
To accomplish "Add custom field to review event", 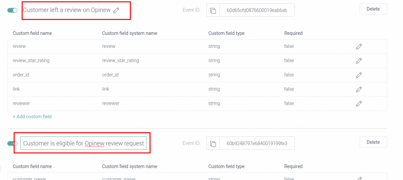I will coord(32,116).
